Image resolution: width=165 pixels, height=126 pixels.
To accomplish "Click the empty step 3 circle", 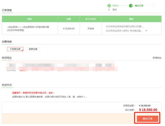I will pos(154,5).
